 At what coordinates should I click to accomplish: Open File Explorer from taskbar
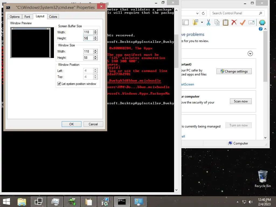pos(22,202)
